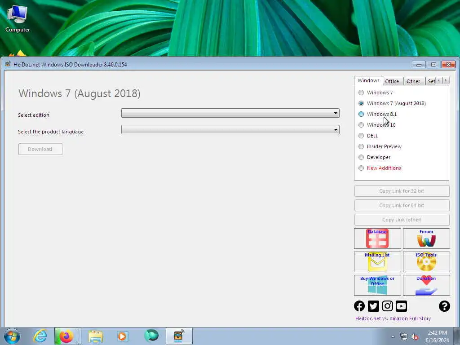The height and width of the screenshot is (345, 460).
Task: Open Windows Explorer from taskbar
Action: pos(96,336)
